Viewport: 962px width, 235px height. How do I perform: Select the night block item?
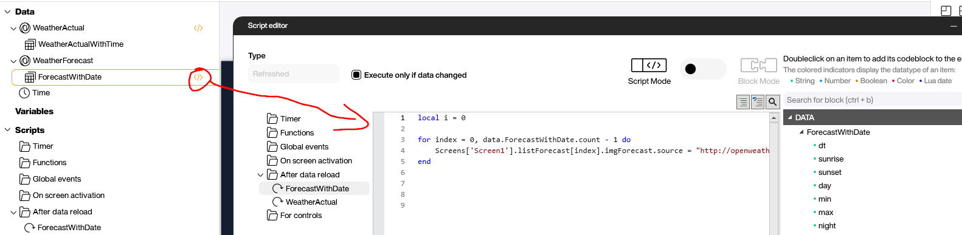tap(827, 226)
